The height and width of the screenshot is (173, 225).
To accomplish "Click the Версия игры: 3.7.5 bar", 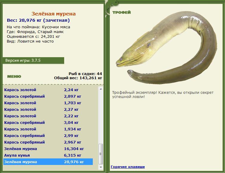I will (33, 60).
